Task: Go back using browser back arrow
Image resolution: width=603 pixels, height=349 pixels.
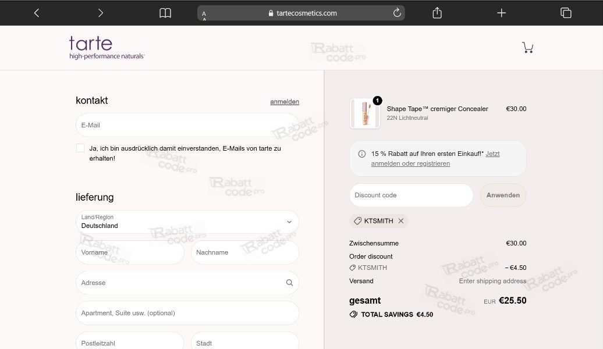Action: (x=37, y=13)
